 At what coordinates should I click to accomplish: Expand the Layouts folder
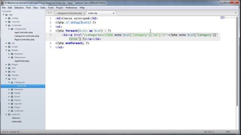9,104
